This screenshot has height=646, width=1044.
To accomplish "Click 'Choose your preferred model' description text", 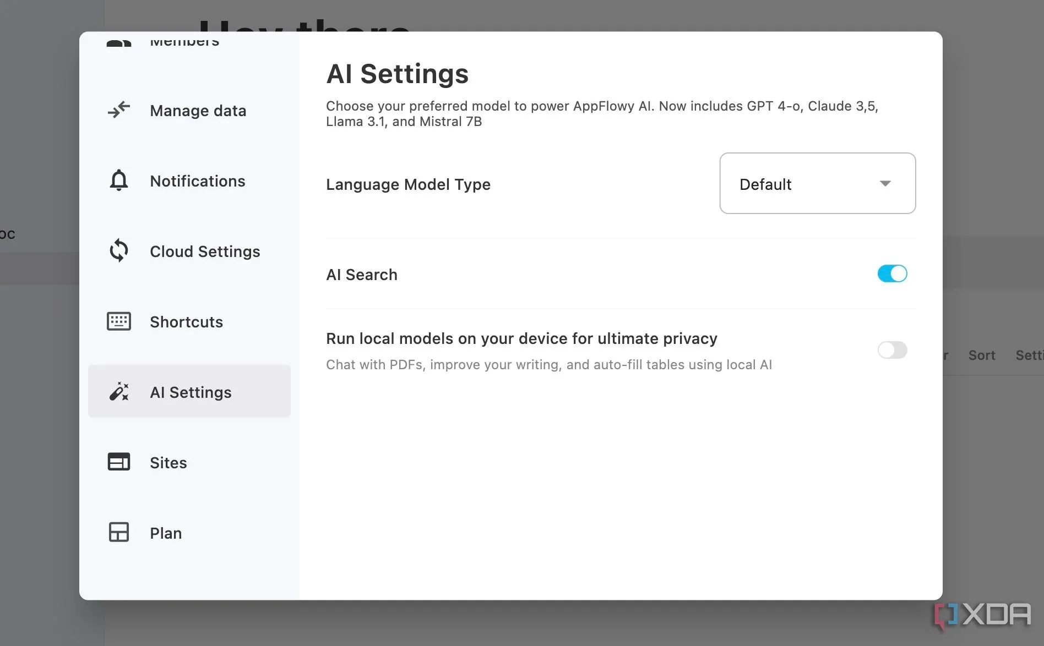I will [602, 113].
